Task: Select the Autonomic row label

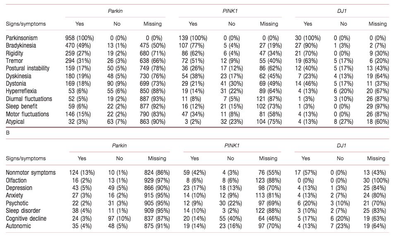Action: (19, 226)
